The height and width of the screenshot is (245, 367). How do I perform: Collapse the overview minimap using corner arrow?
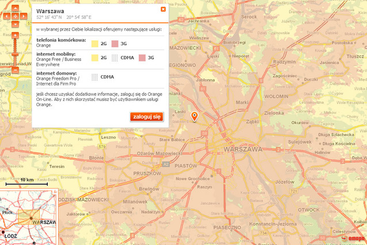click(55, 192)
